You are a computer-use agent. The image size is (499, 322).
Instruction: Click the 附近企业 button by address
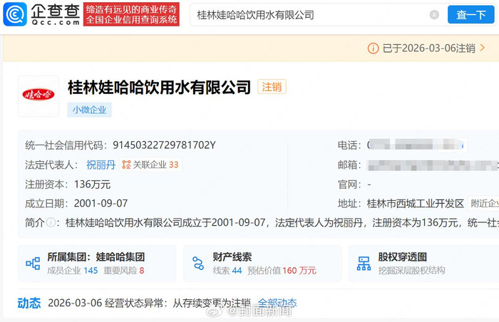(484, 203)
